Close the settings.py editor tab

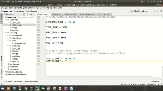[50, 14]
